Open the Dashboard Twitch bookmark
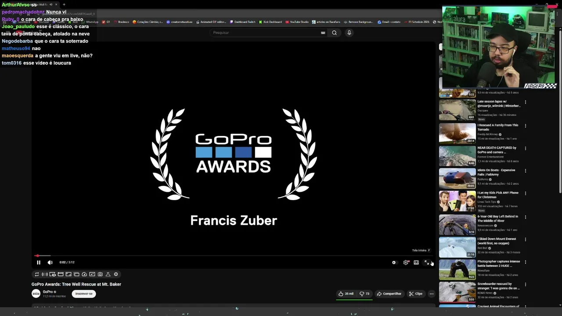 (x=242, y=22)
